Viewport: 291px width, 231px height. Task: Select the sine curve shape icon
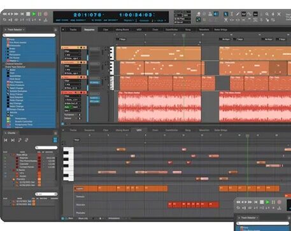point(249,14)
